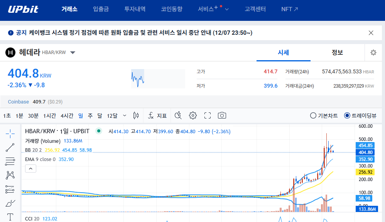Open the 입출금 menu
The image size is (385, 222).
point(101,9)
